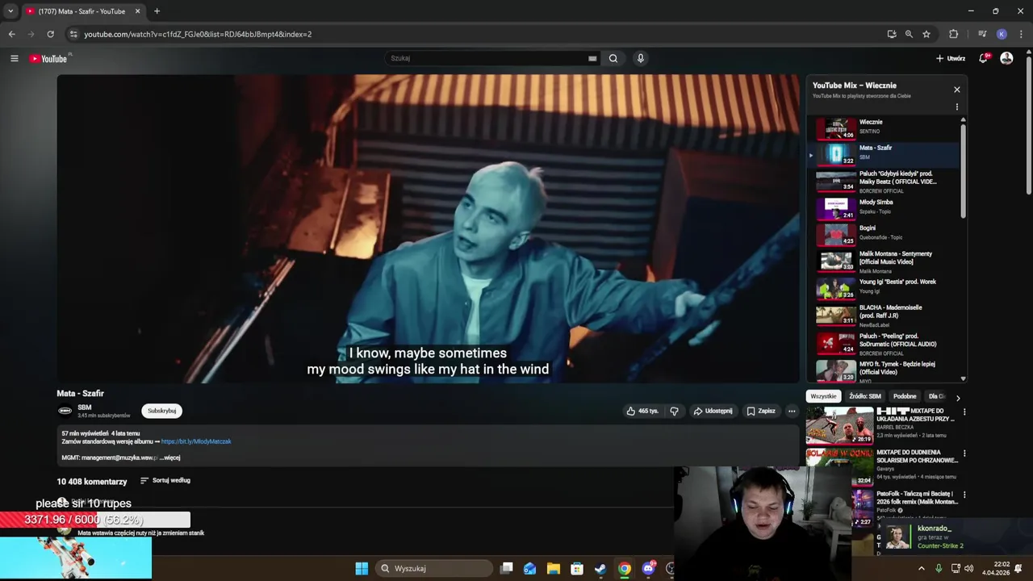Open Discord from the taskbar
Screen dimensions: 1033x581
click(x=648, y=568)
